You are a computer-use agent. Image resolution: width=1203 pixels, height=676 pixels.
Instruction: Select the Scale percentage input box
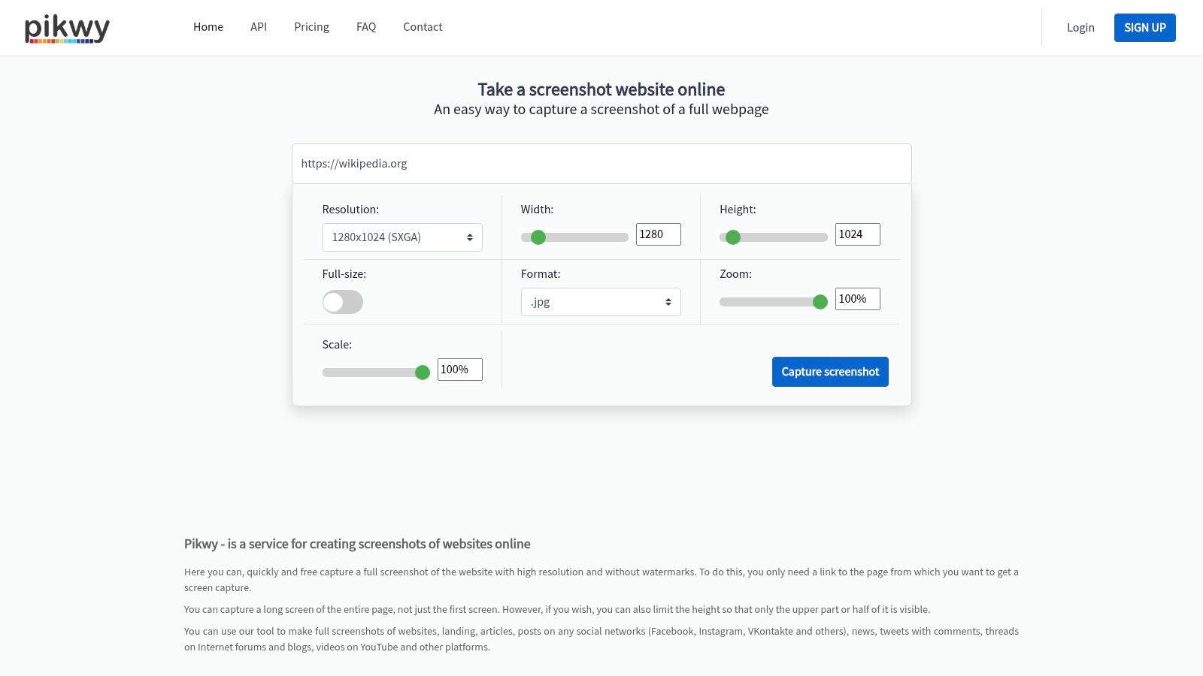pos(459,370)
